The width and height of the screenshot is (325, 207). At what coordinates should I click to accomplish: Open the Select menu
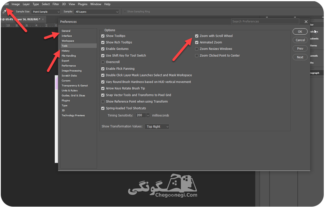point(46,4)
